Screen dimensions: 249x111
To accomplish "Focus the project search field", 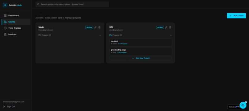I will click(x=72, y=4).
